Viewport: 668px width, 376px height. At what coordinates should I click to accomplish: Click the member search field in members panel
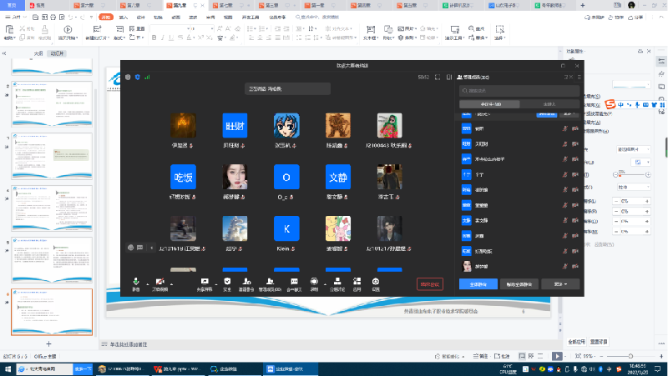click(519, 90)
